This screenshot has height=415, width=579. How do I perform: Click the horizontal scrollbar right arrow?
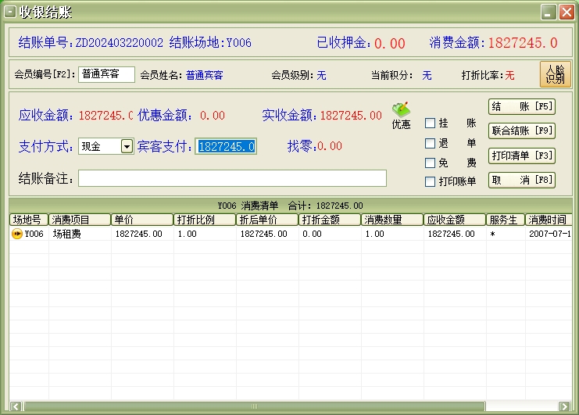563,406
